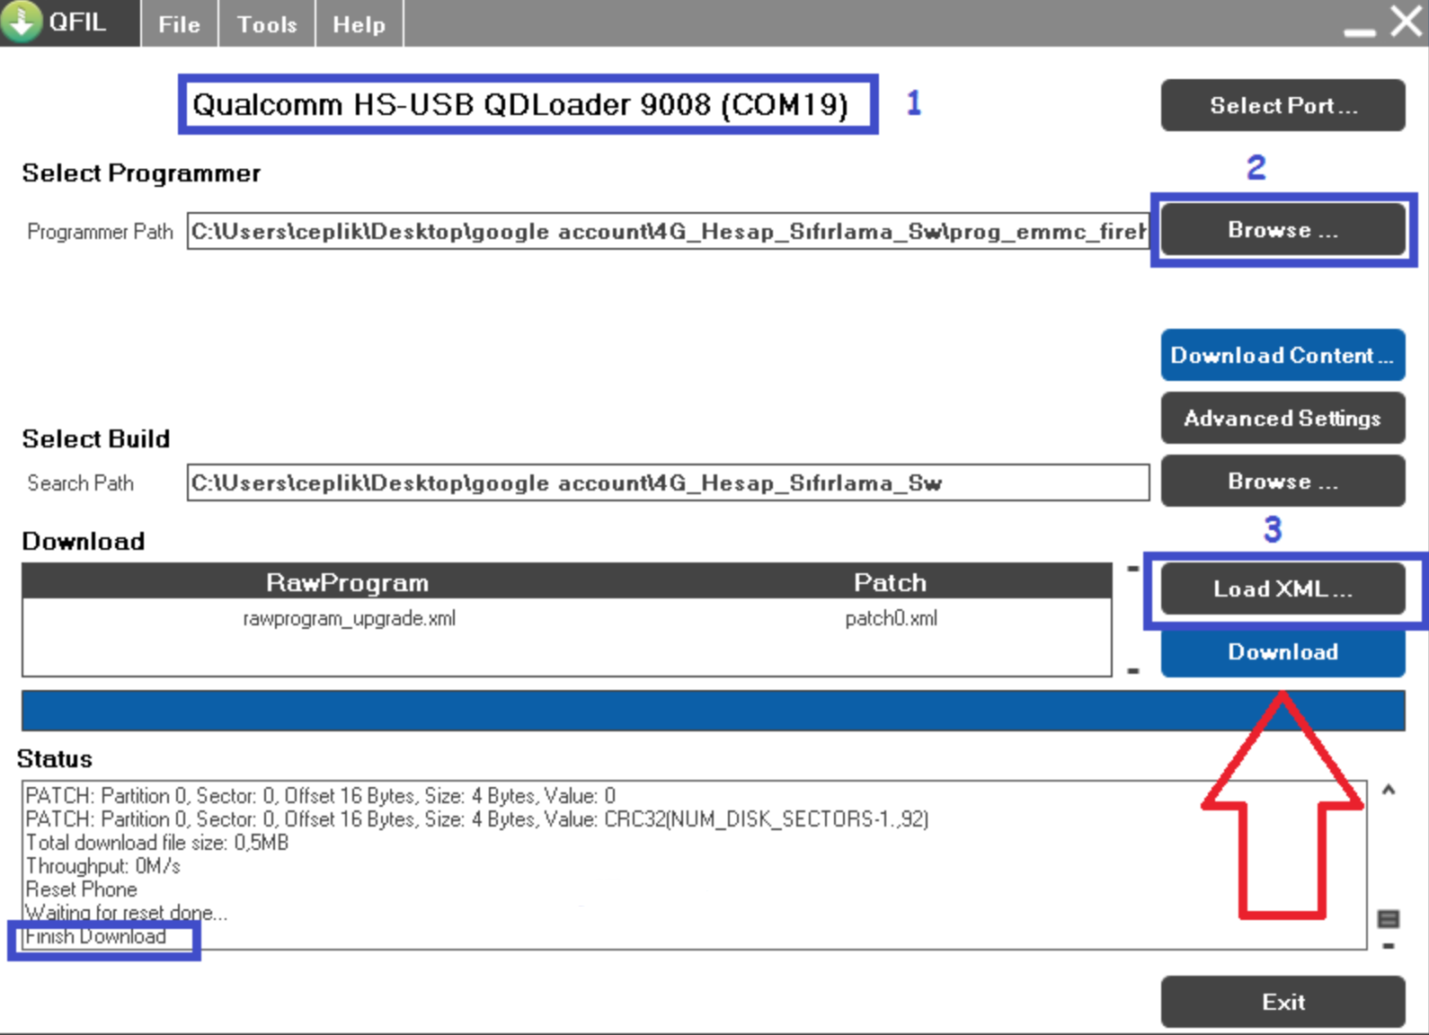
Task: Exit the QFIL application
Action: pyautogui.click(x=1283, y=1002)
